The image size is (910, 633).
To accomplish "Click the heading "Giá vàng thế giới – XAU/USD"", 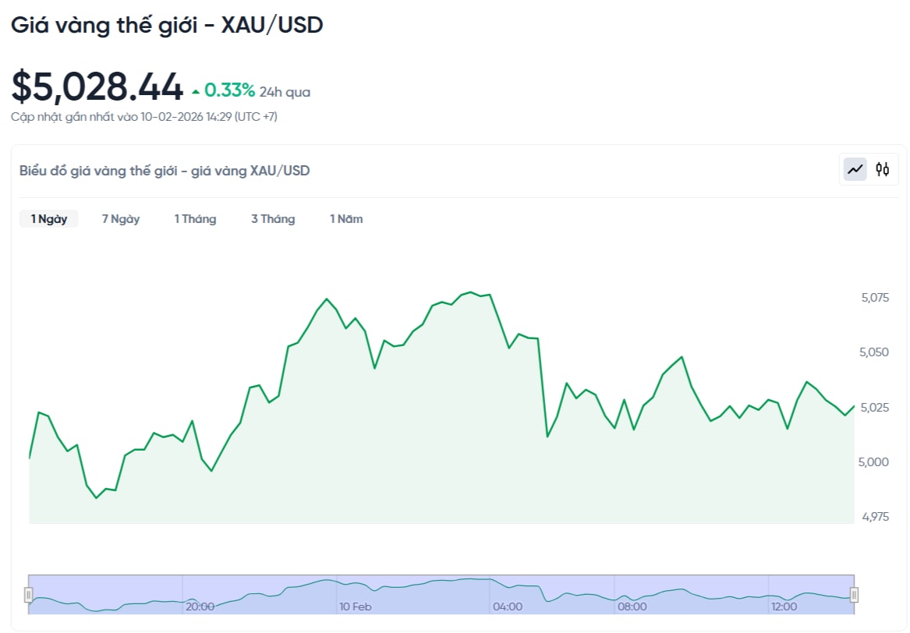I will 166,25.
